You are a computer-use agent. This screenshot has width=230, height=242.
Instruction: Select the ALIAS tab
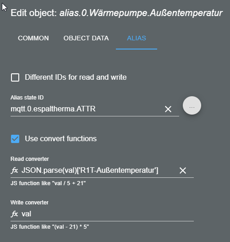[x=137, y=38]
